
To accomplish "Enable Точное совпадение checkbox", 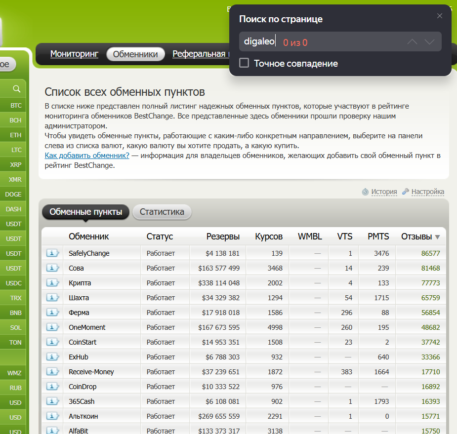I will click(x=244, y=63).
